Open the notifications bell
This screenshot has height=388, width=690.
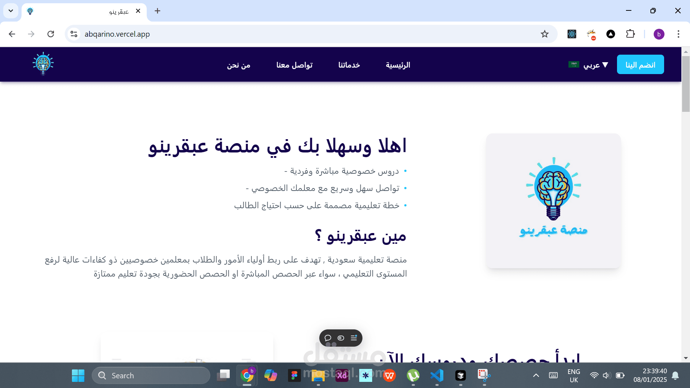point(675,375)
